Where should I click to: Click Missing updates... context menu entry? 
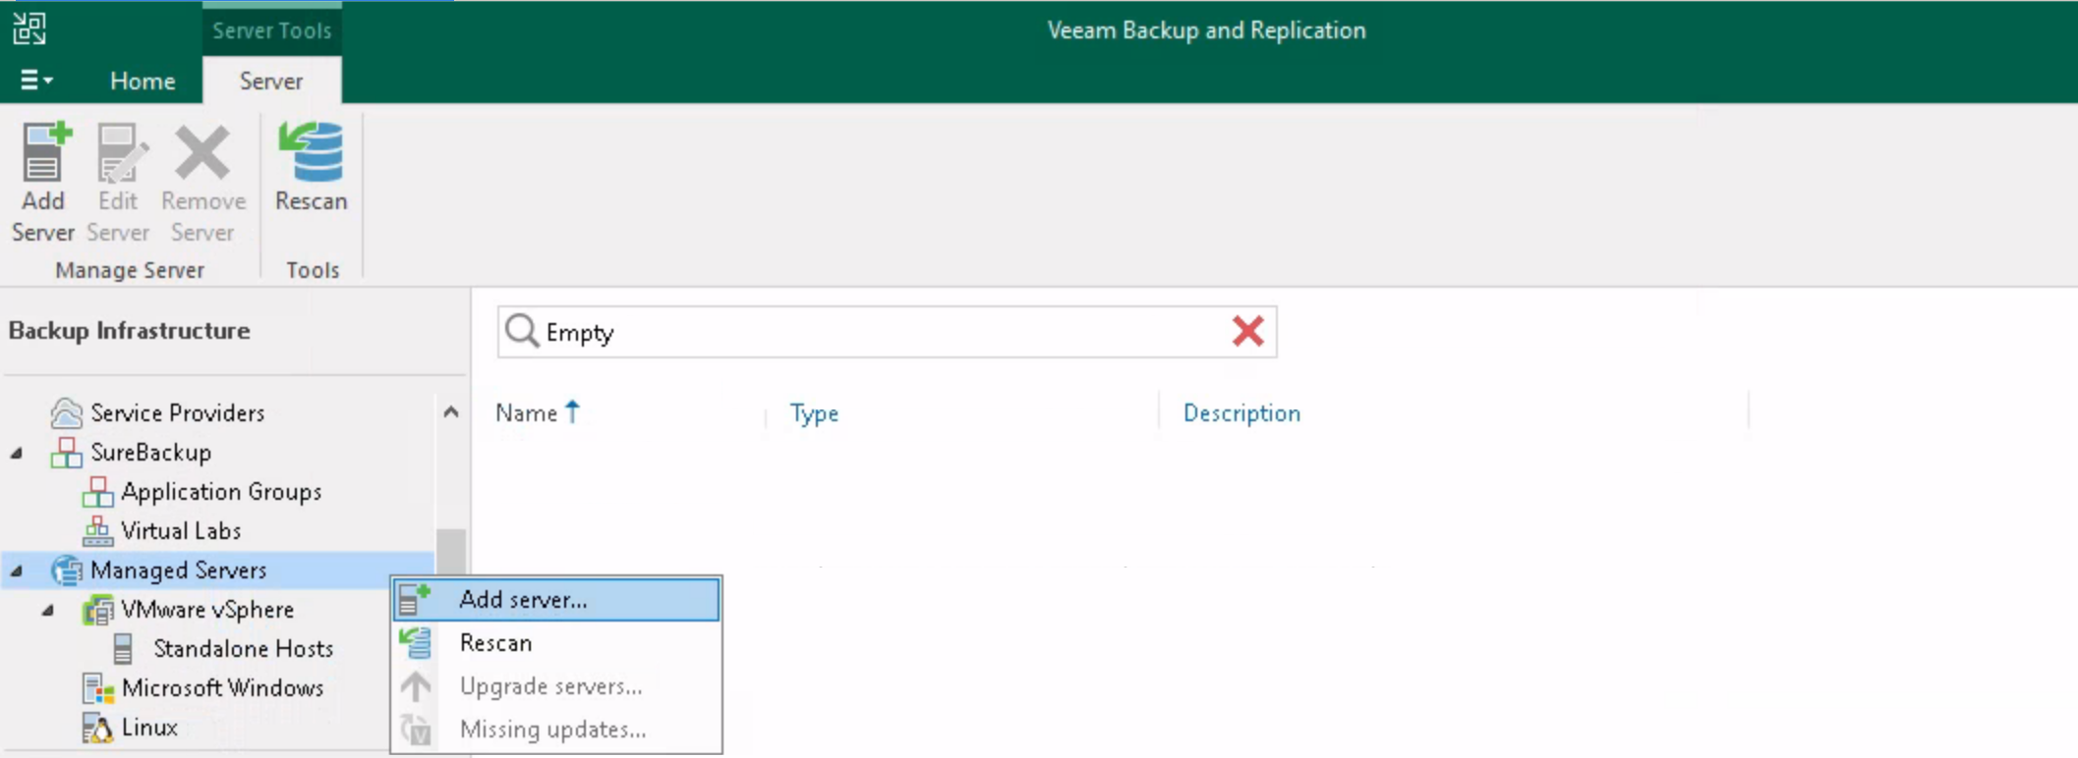[556, 730]
